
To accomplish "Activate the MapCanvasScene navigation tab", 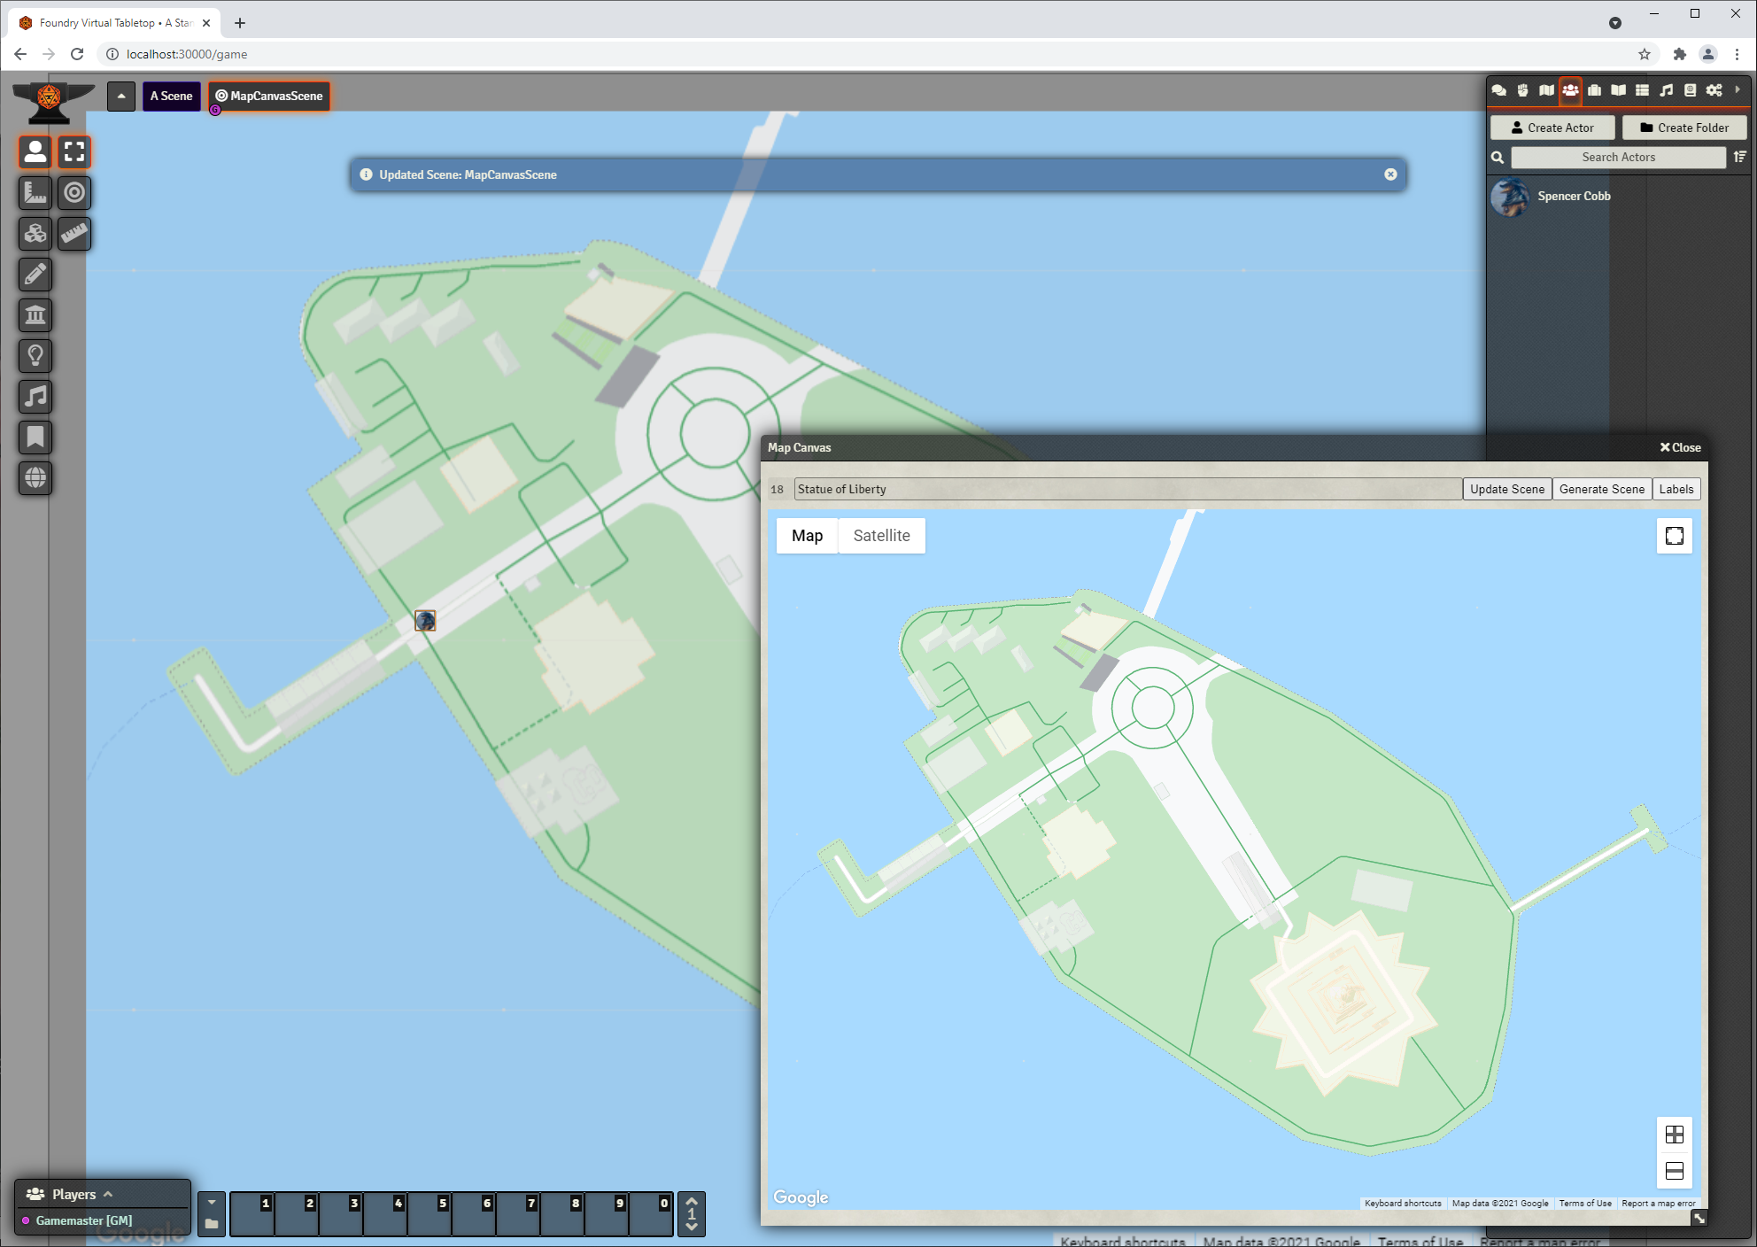I will pyautogui.click(x=268, y=96).
